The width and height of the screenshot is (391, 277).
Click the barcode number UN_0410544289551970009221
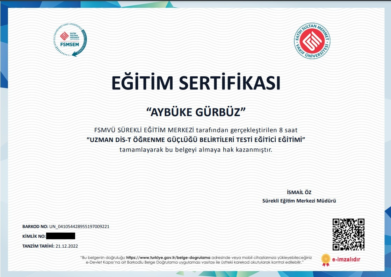(x=79, y=227)
